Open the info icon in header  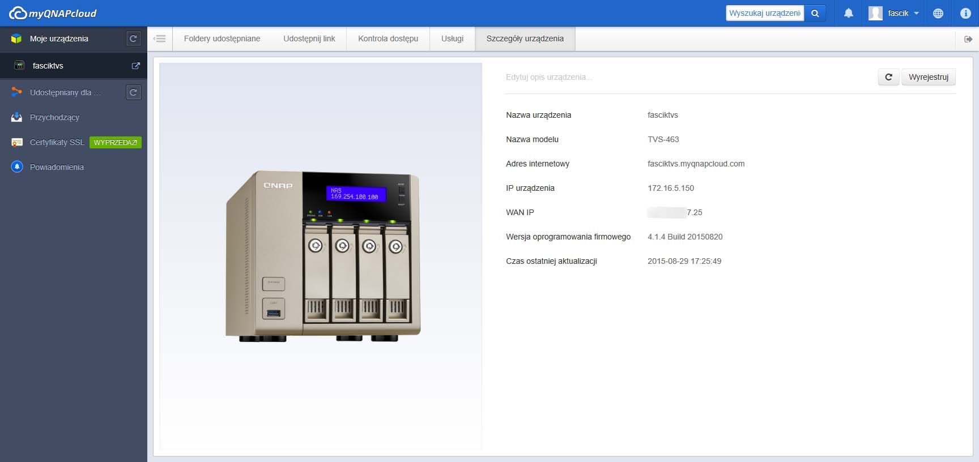pyautogui.click(x=965, y=13)
